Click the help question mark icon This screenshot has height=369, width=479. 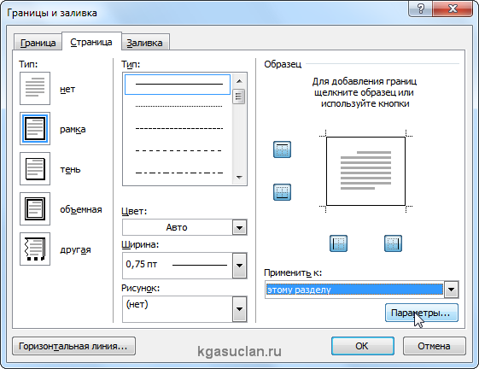click(x=421, y=9)
